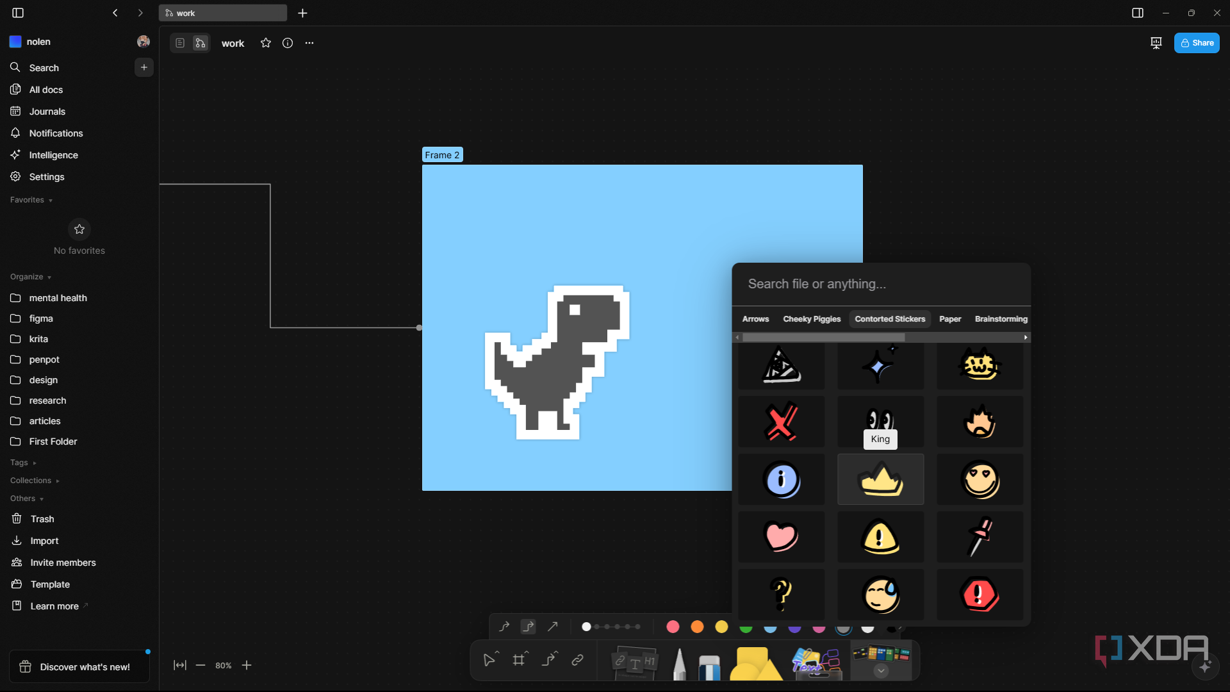Image resolution: width=1230 pixels, height=692 pixels.
Task: Choose the elbowed connector style
Action: [529, 627]
